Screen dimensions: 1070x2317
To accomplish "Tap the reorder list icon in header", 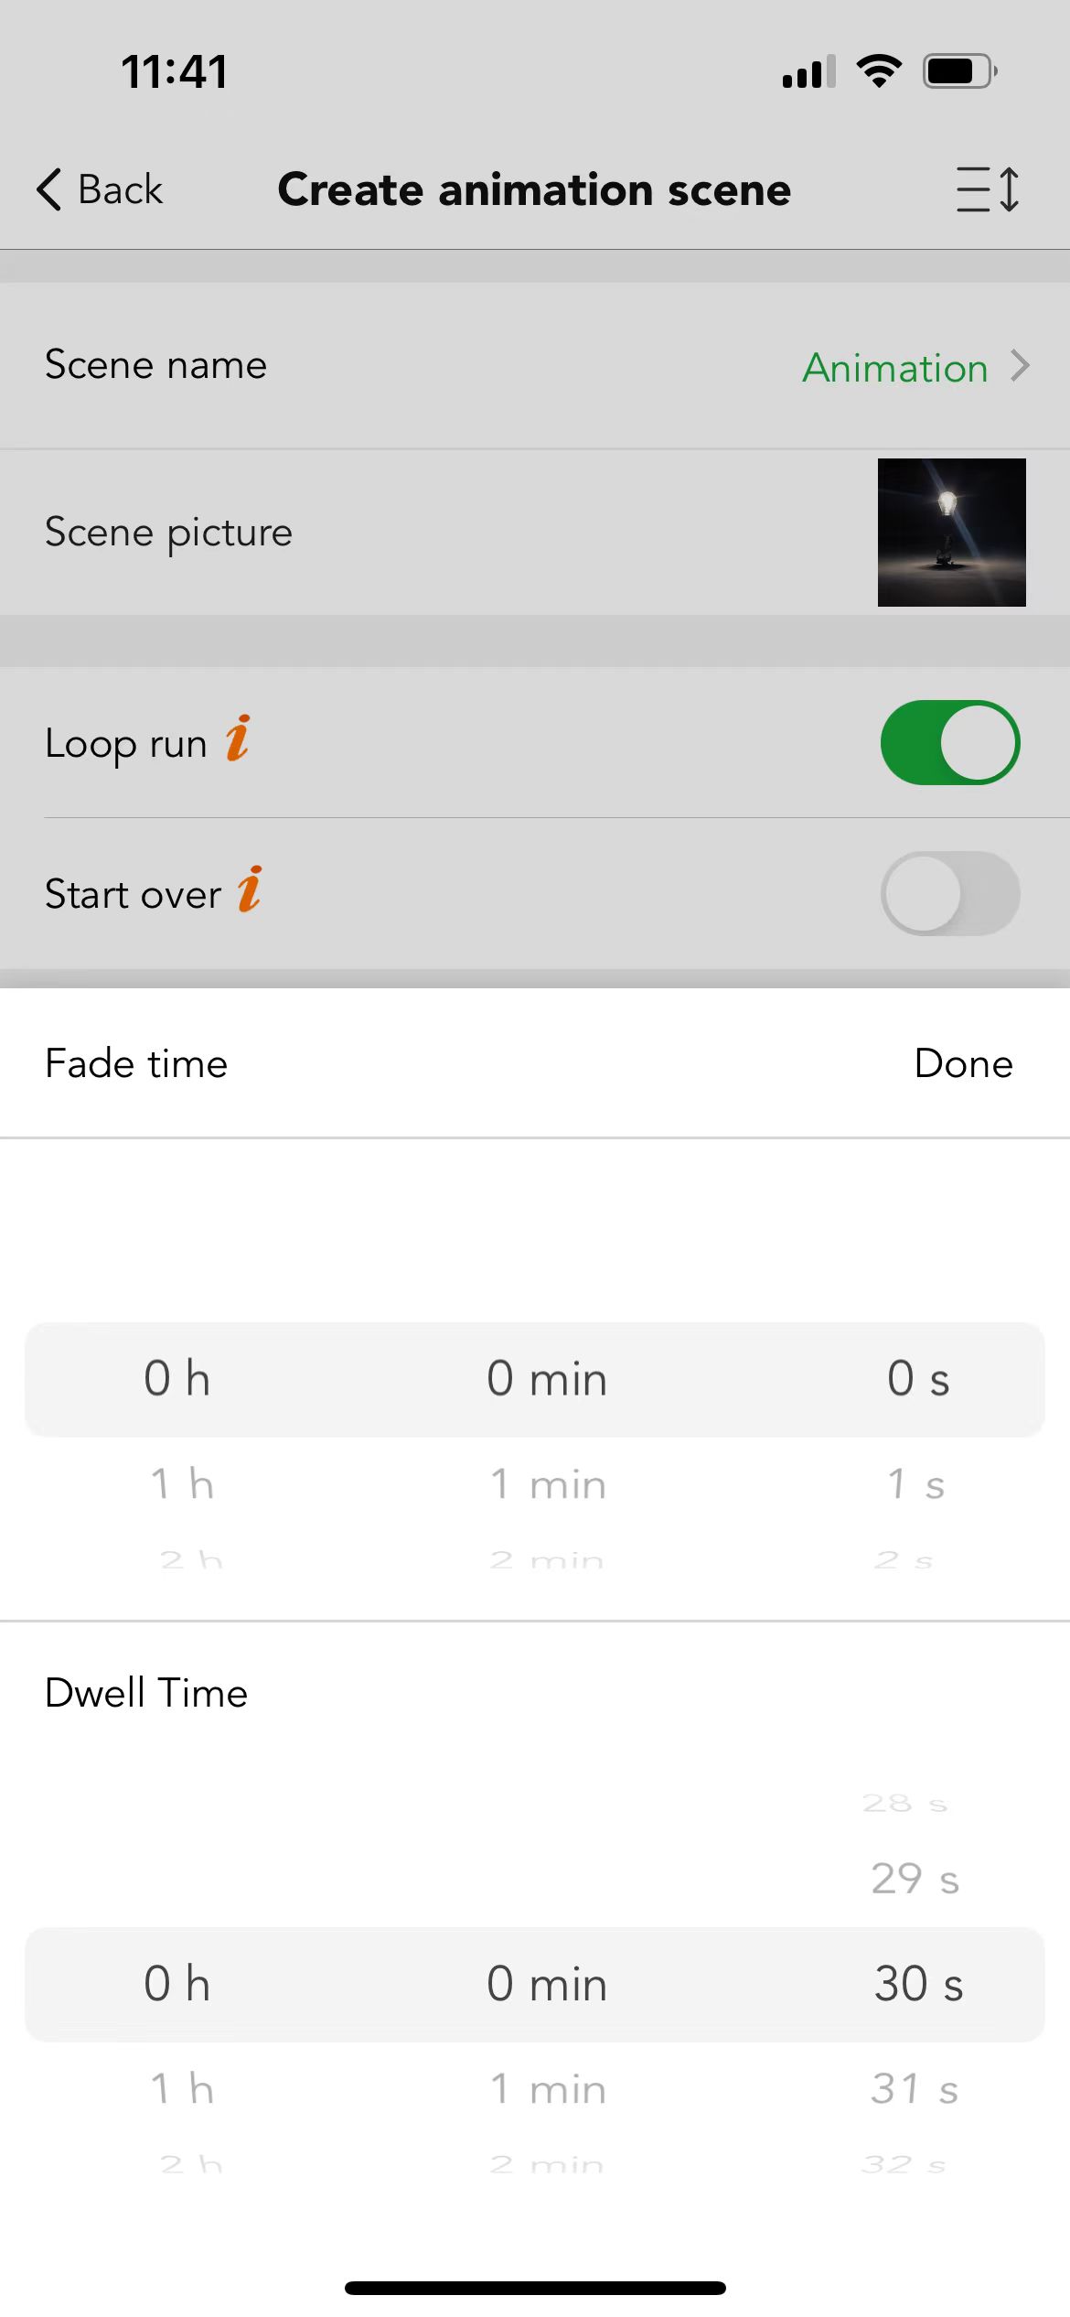I will pos(988,189).
